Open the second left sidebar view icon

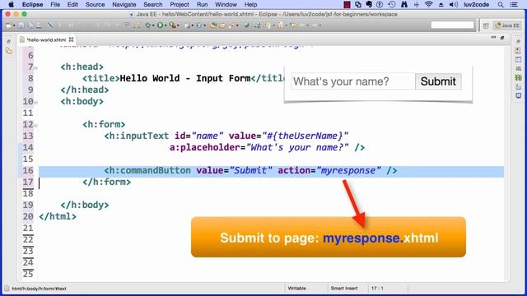tap(9, 51)
